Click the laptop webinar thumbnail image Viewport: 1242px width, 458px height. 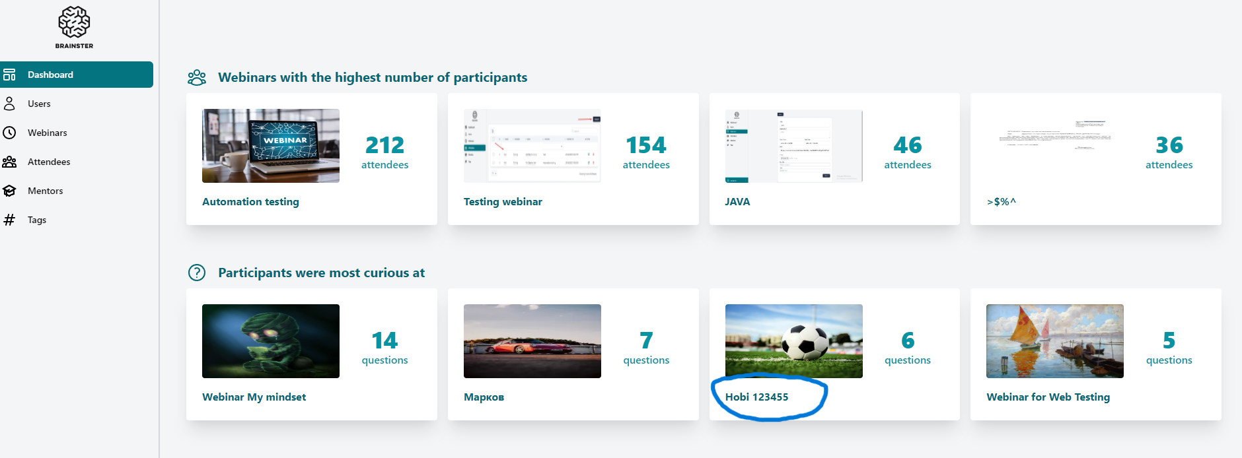point(271,146)
